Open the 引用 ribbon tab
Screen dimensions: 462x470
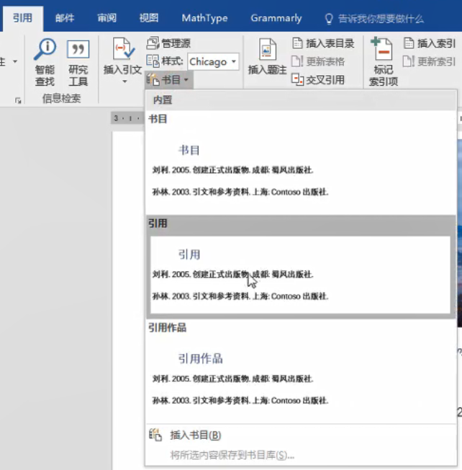tap(22, 18)
